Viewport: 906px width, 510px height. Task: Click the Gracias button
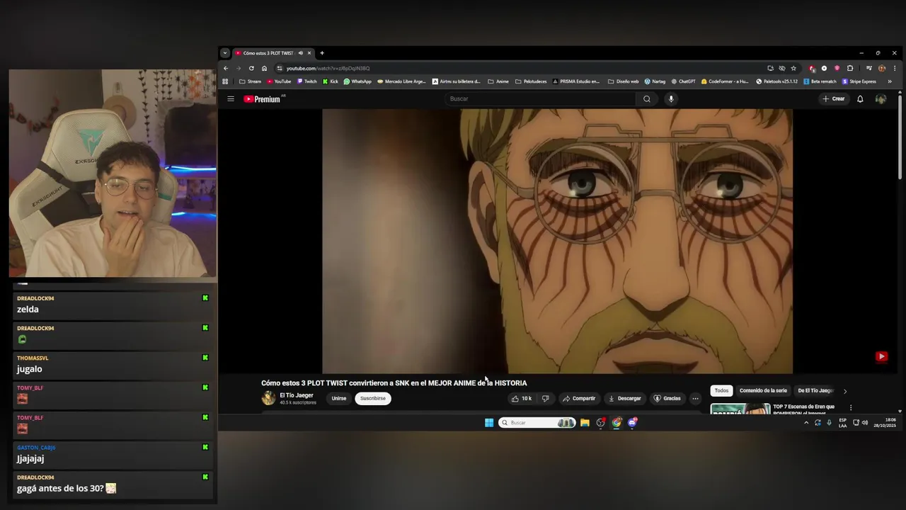(x=667, y=398)
